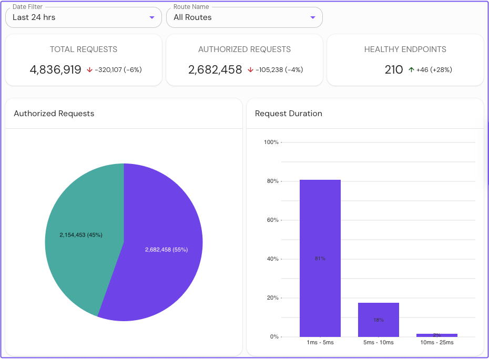This screenshot has width=489, height=359.
Task: Click the 2% bar for 10ms - 25ms
Action: click(437, 335)
